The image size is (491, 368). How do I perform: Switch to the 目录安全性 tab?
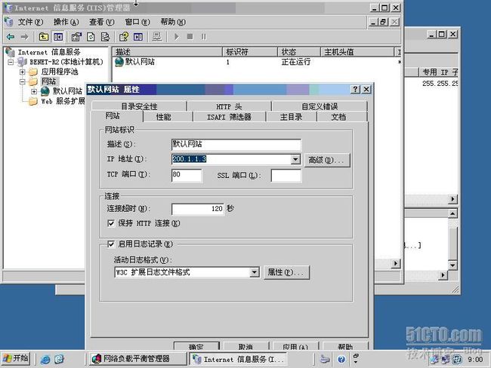coord(139,106)
